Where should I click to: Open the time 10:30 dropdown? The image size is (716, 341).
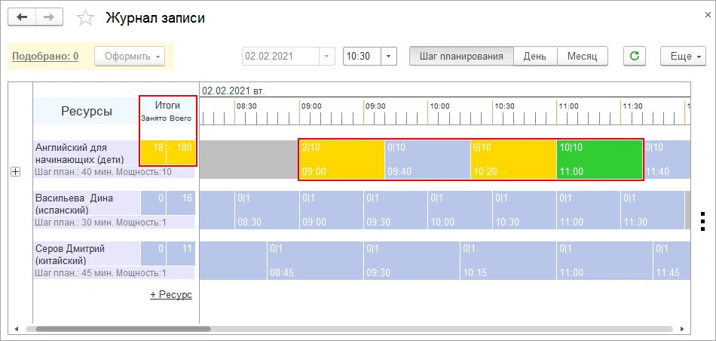[x=389, y=56]
